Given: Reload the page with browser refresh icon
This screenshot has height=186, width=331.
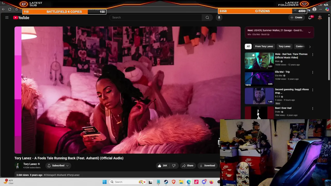Looking at the screenshot, I should [10, 9].
